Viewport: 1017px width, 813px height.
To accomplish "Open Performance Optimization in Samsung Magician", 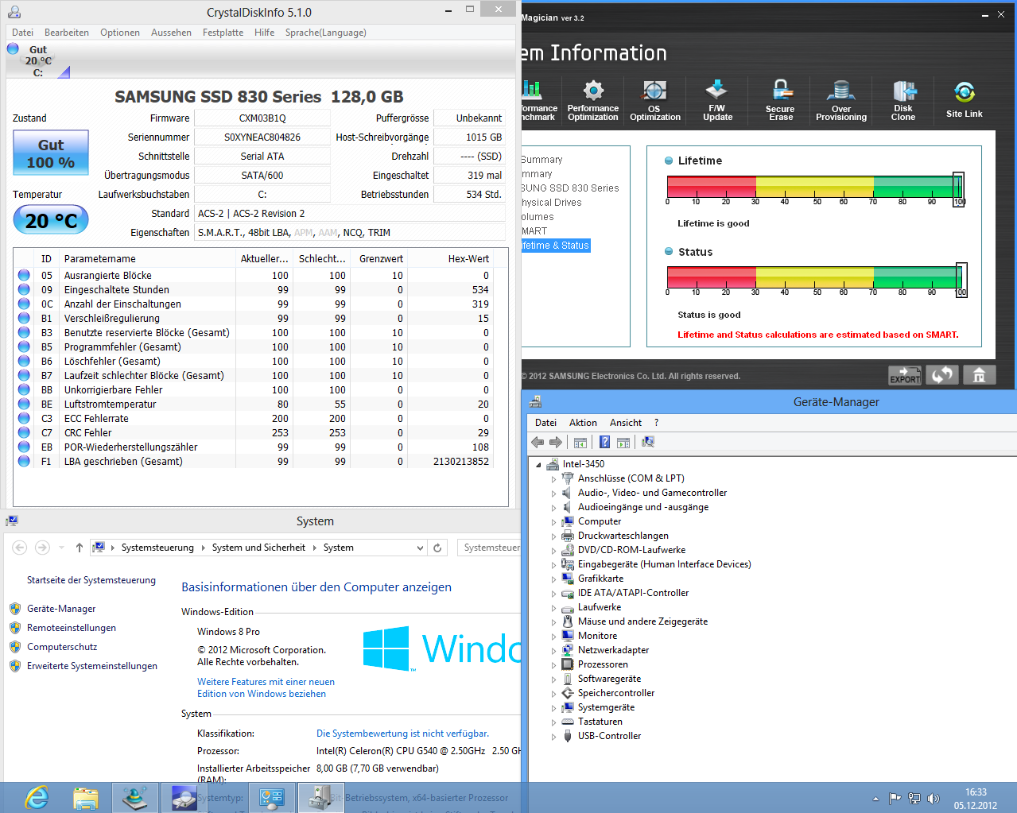I will pyautogui.click(x=592, y=99).
